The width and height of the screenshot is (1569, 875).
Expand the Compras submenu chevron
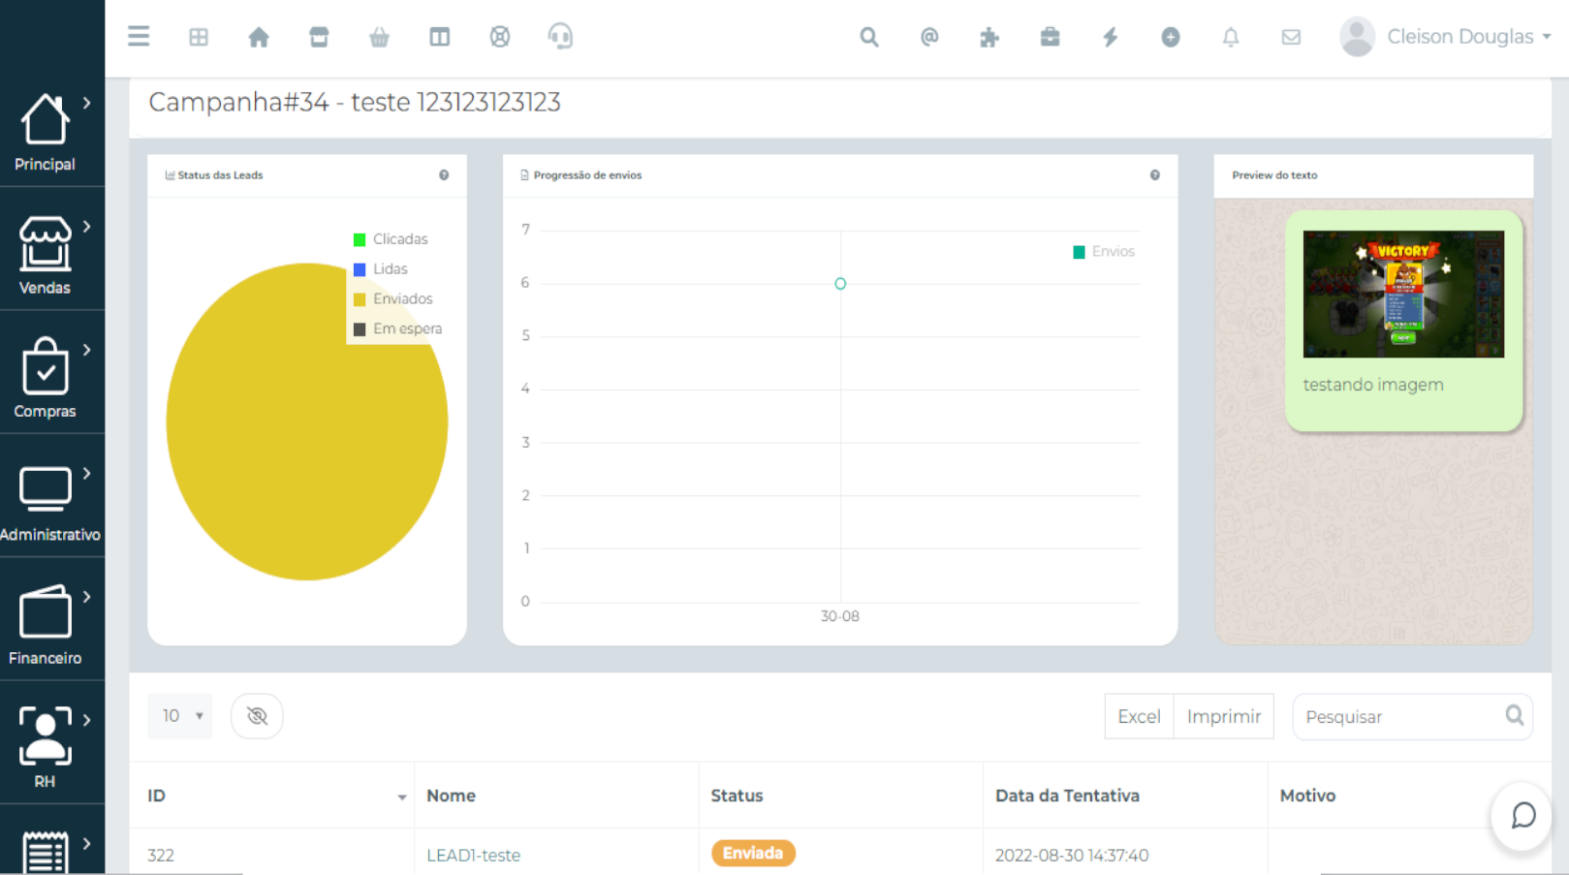(x=87, y=350)
